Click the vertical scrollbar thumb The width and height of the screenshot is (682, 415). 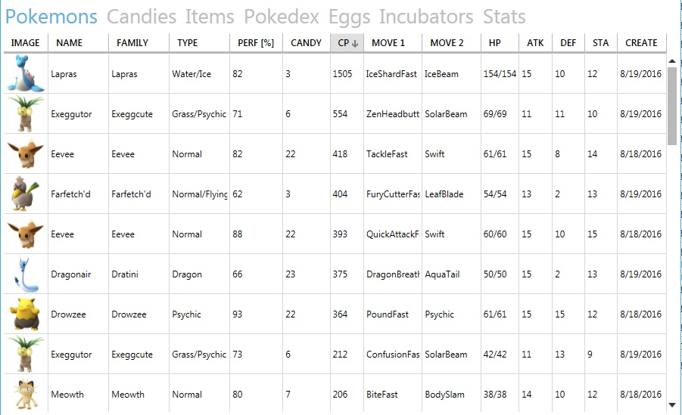(x=672, y=106)
